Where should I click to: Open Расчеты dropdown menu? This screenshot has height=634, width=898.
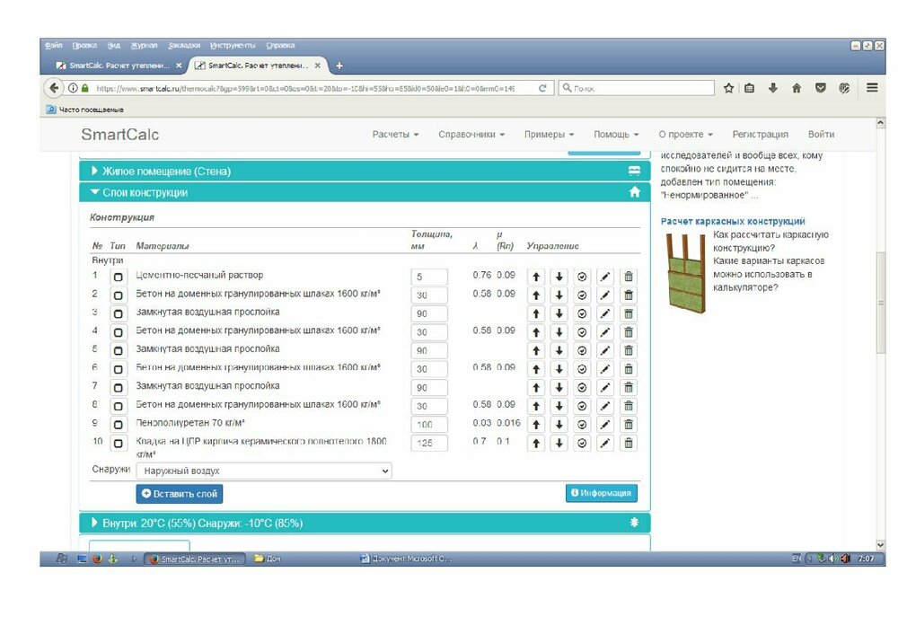pyautogui.click(x=395, y=134)
